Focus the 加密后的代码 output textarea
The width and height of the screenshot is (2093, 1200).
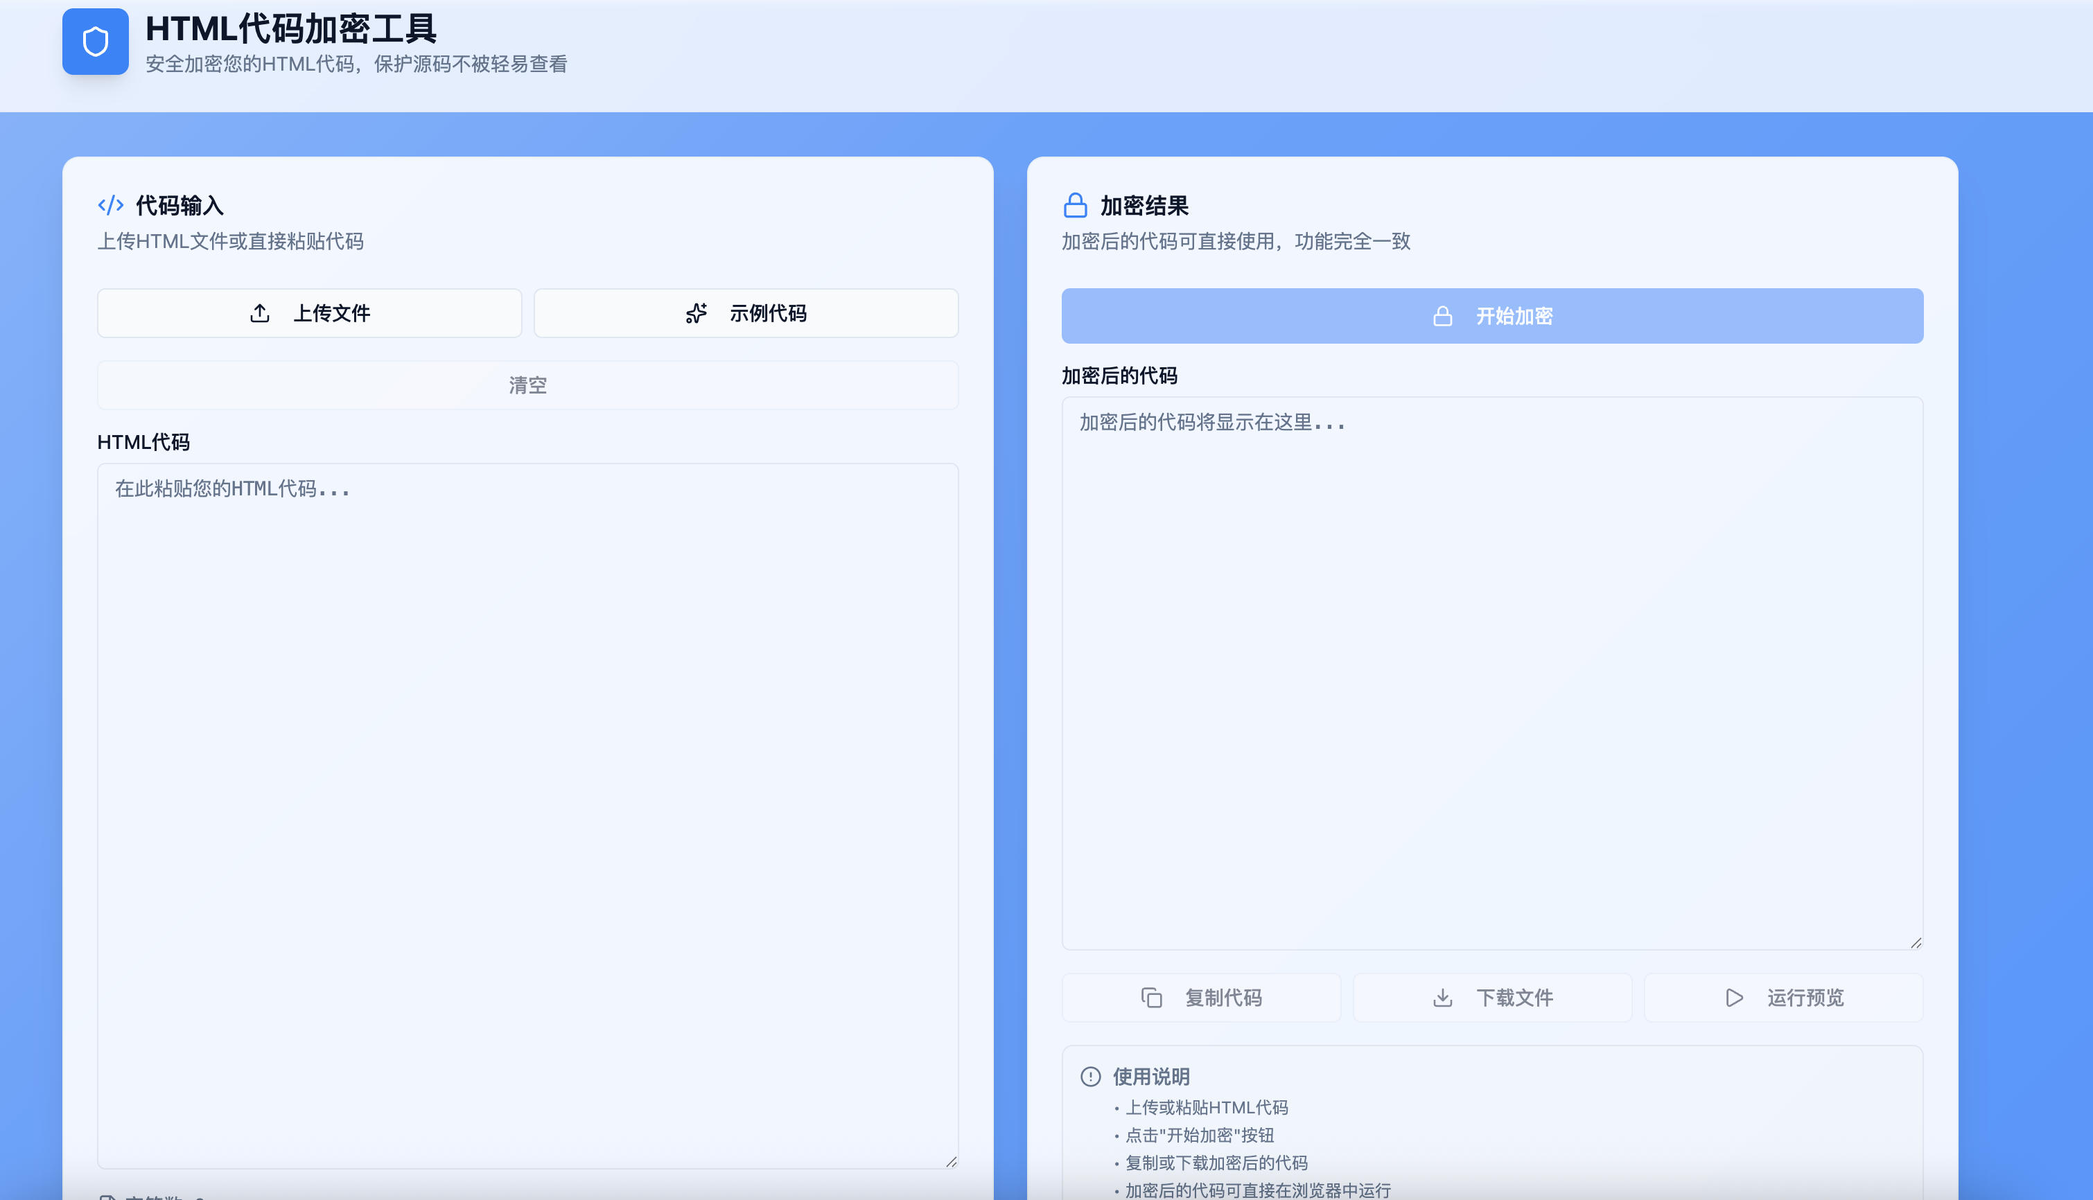1492,673
